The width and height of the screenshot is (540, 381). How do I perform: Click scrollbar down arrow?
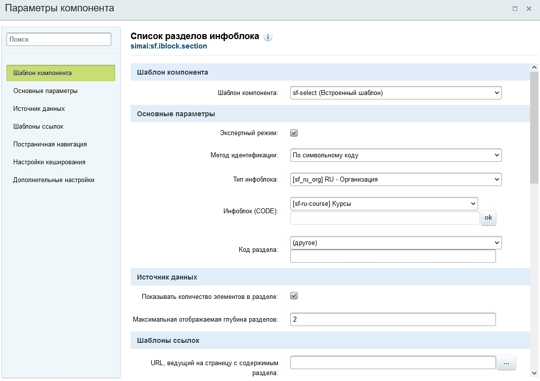tap(534, 373)
